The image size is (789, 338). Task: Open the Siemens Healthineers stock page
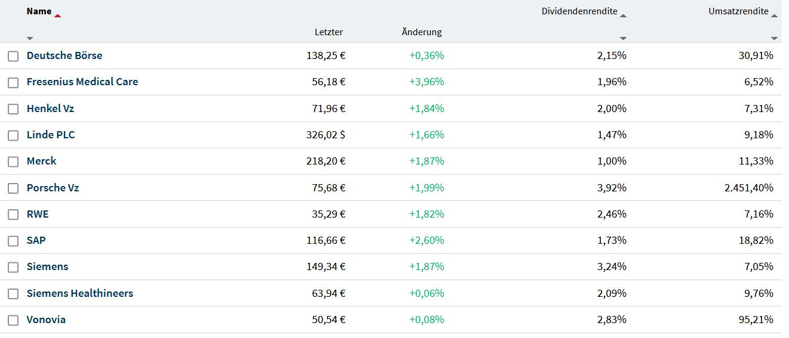[x=80, y=293]
